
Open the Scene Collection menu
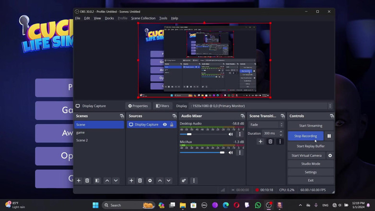tap(143, 18)
